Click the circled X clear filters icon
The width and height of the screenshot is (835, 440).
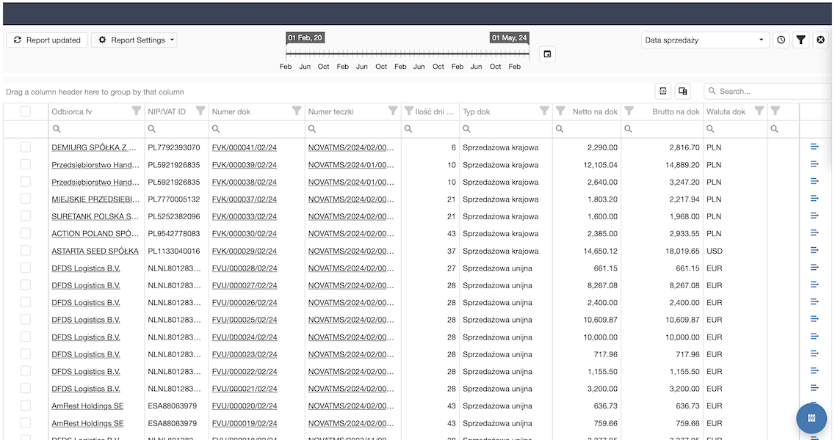point(821,40)
